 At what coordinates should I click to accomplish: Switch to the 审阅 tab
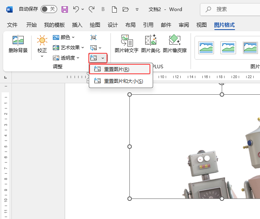click(x=184, y=25)
